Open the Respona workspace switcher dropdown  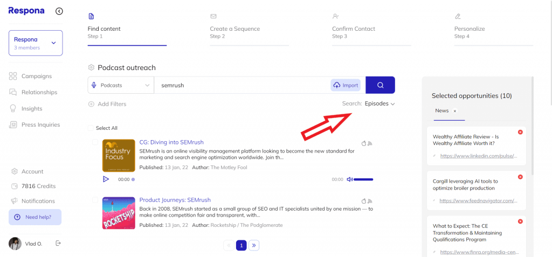pos(36,43)
